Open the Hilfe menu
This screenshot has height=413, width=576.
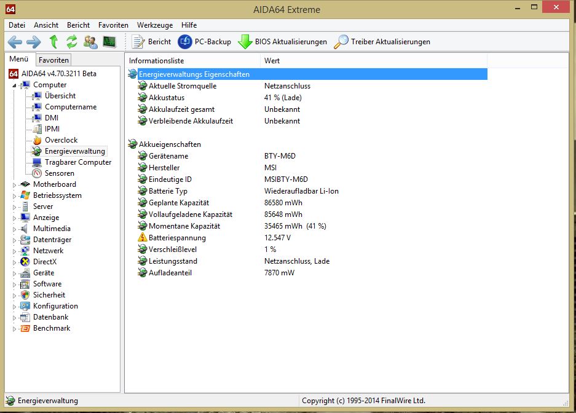coord(189,25)
